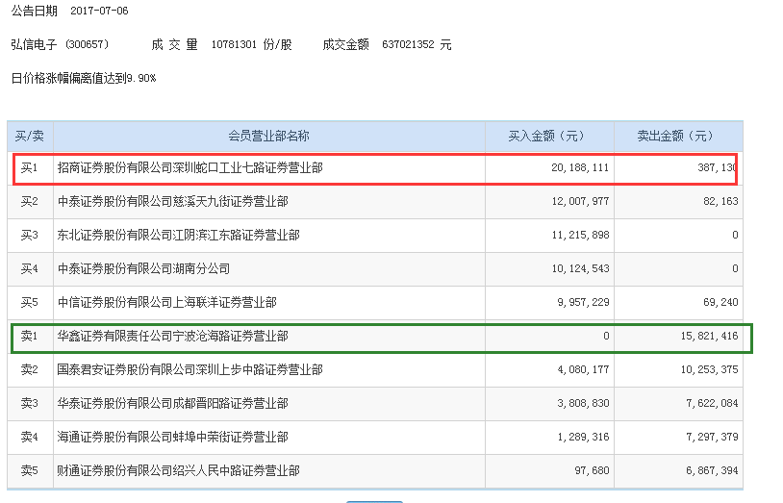783x503 pixels.
Task: Select the text 日价格涨幅偏离值达到9.90%
Action: click(84, 78)
